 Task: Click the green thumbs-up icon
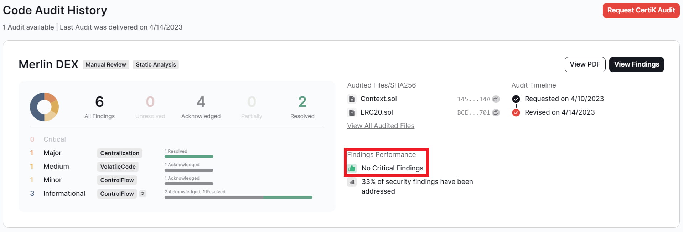click(352, 168)
